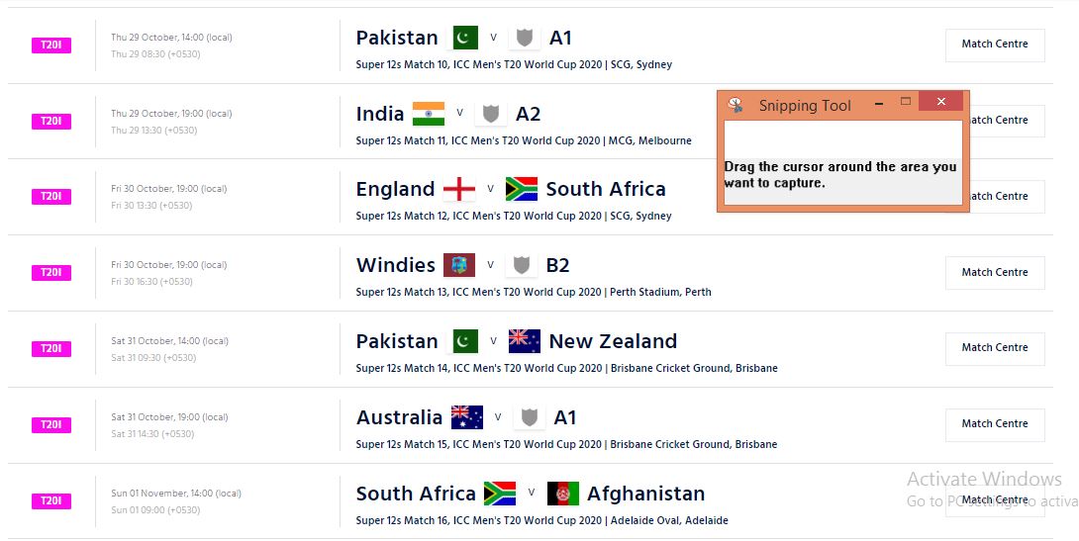Open Match Centre for Australia v A1
This screenshot has width=1079, height=541.
(x=994, y=423)
